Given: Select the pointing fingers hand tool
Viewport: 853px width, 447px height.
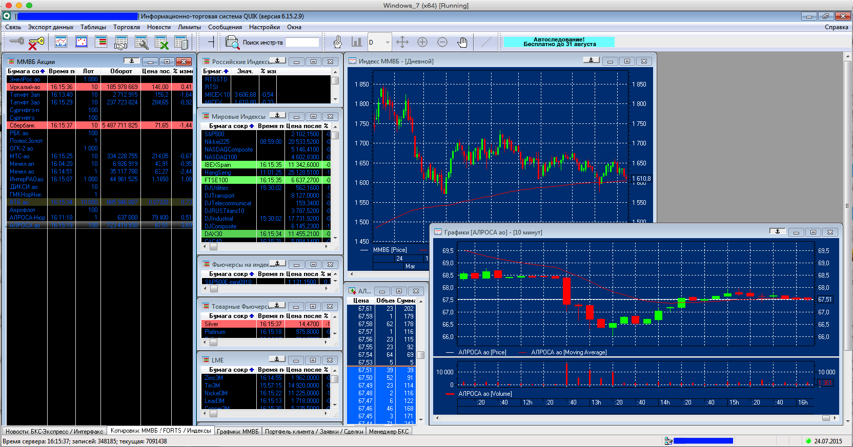Looking at the screenshot, I should (337, 42).
